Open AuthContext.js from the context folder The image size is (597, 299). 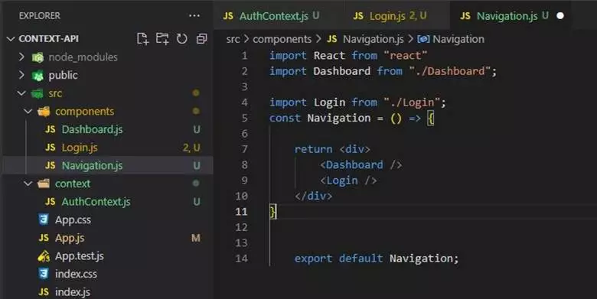96,202
